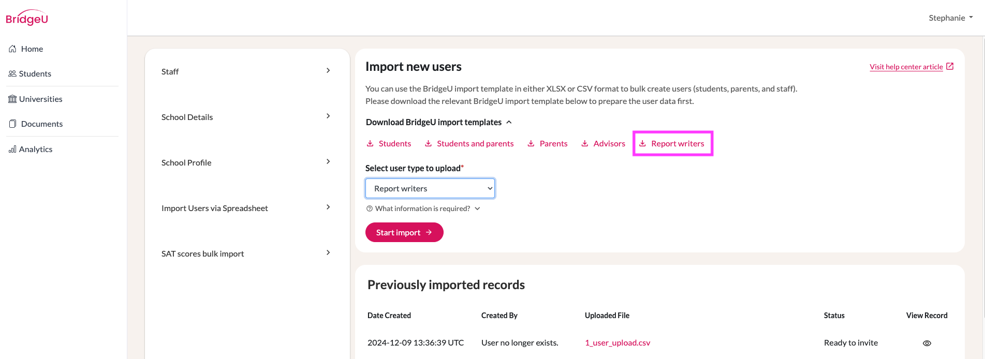Image resolution: width=985 pixels, height=359 pixels.
Task: Visit help center article link
Action: 906,67
